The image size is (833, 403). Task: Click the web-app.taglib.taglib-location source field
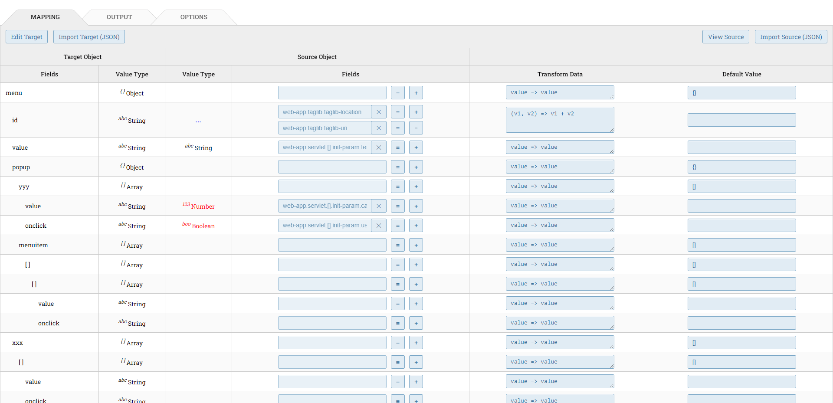pos(325,112)
